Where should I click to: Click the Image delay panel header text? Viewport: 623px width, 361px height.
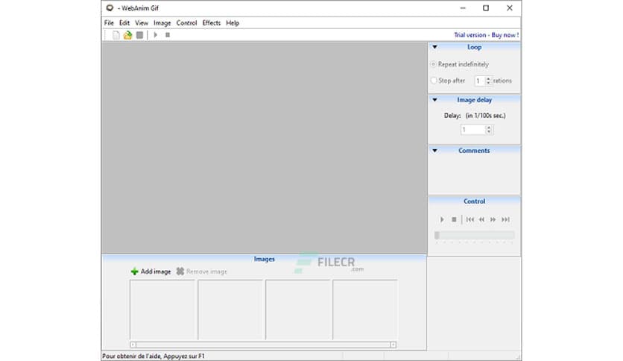pyautogui.click(x=475, y=100)
